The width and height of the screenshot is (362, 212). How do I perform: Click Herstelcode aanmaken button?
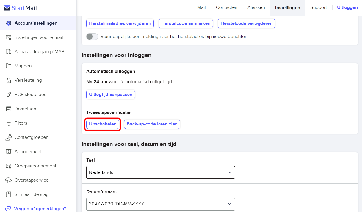(x=186, y=23)
